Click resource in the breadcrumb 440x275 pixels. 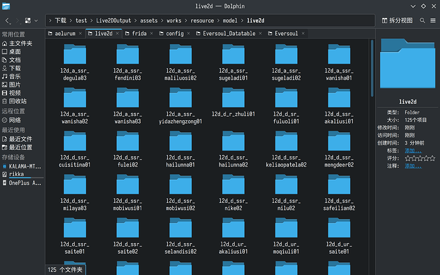202,20
